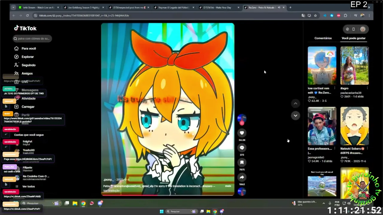This screenshot has width=383, height=215.
Task: Click the video progress bar
Action: click(x=168, y=195)
